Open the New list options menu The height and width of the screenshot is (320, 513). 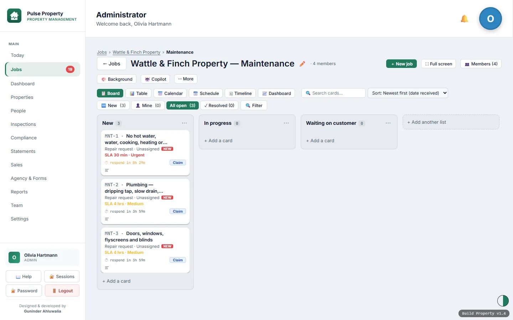(184, 123)
